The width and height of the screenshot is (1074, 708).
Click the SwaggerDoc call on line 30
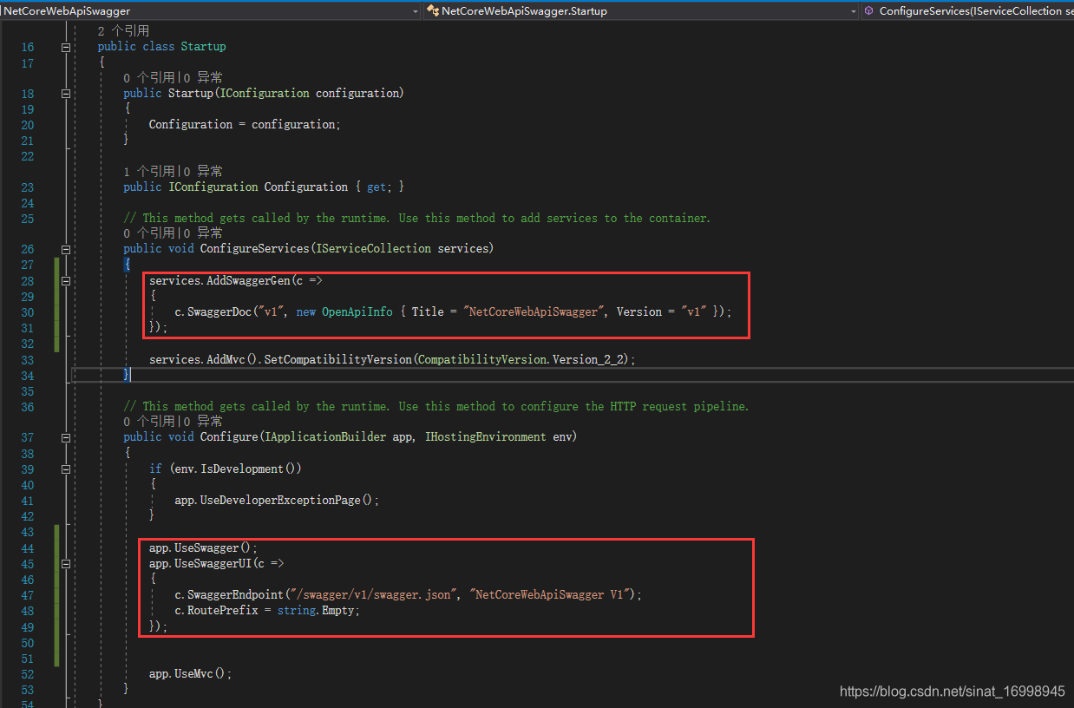pos(219,312)
